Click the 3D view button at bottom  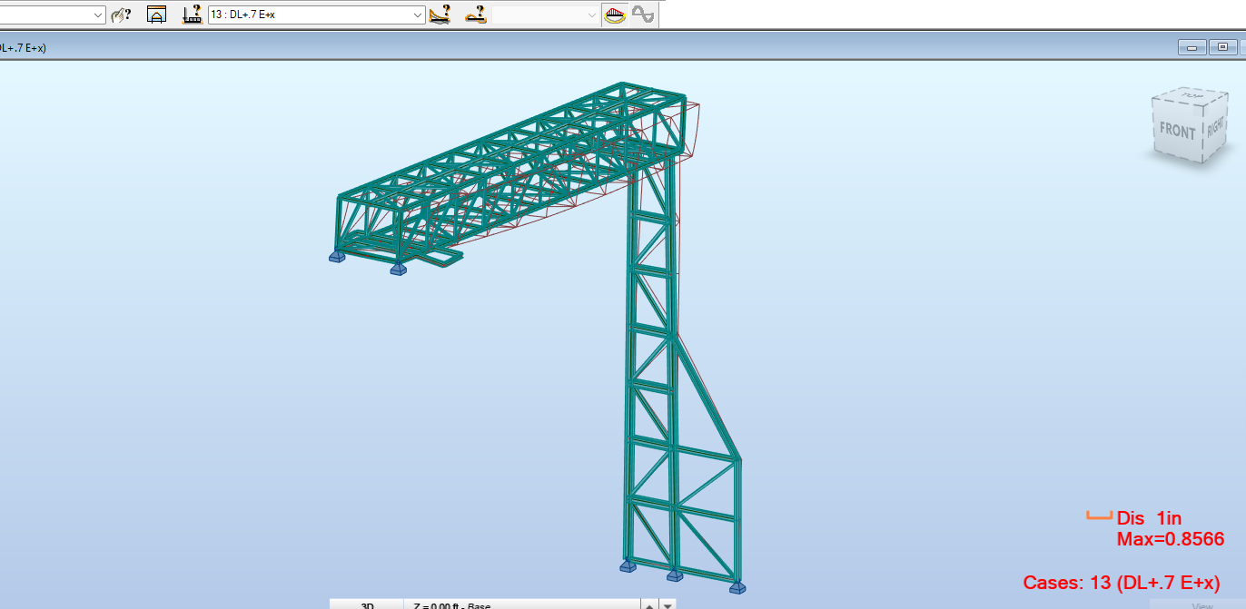367,604
